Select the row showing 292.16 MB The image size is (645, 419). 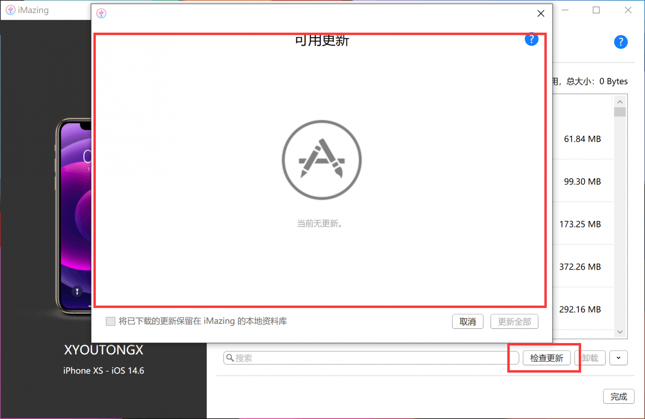tap(582, 309)
